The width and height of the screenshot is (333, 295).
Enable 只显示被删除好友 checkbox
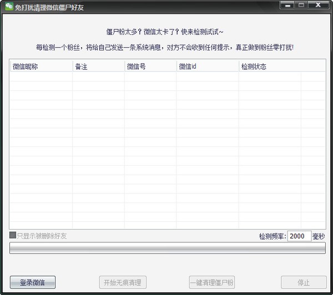click(x=13, y=236)
